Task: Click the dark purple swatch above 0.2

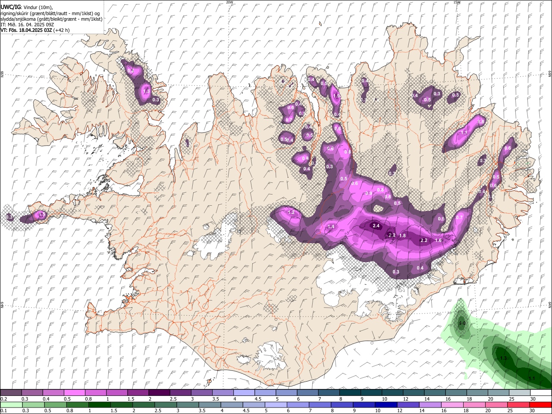Action: click(x=11, y=393)
